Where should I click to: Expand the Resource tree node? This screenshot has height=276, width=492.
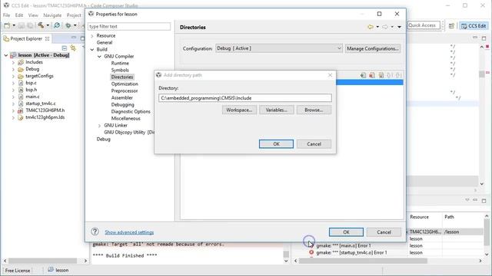tap(92, 36)
